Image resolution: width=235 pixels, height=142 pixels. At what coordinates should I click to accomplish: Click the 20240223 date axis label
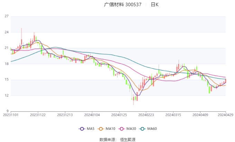(146, 115)
